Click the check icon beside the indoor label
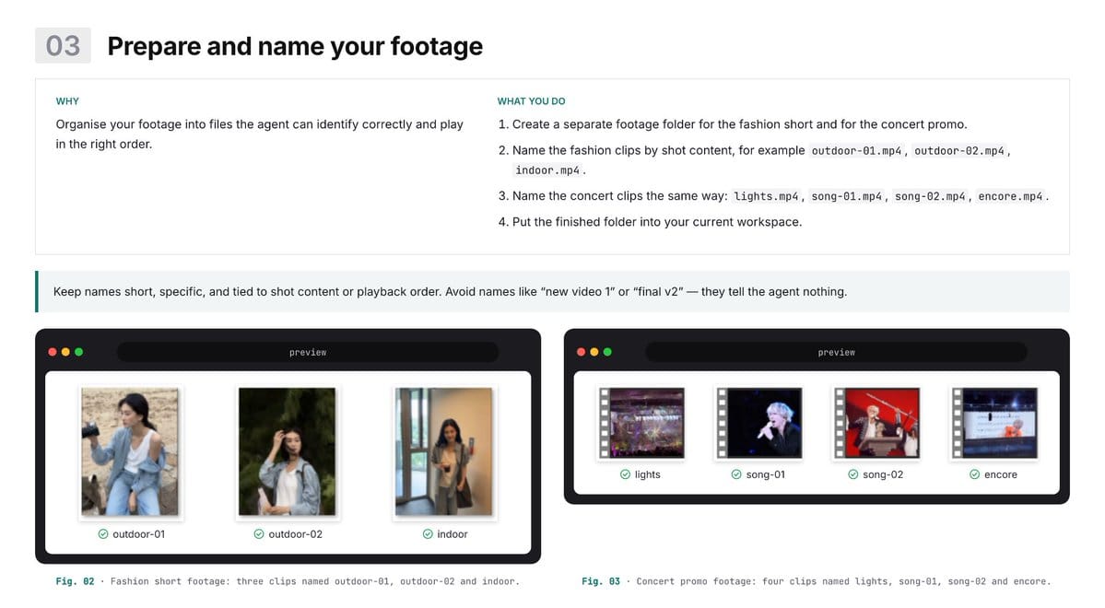Screen dimensions: 1105x608 point(428,534)
